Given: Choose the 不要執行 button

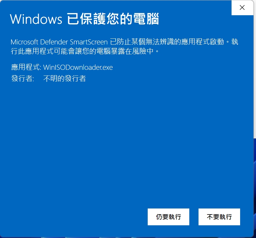Looking at the screenshot, I should 219,217.
